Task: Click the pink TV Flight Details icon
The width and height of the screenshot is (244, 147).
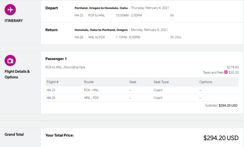Action: (x=10, y=60)
